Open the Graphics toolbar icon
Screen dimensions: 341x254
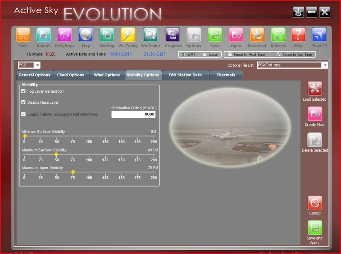click(173, 35)
